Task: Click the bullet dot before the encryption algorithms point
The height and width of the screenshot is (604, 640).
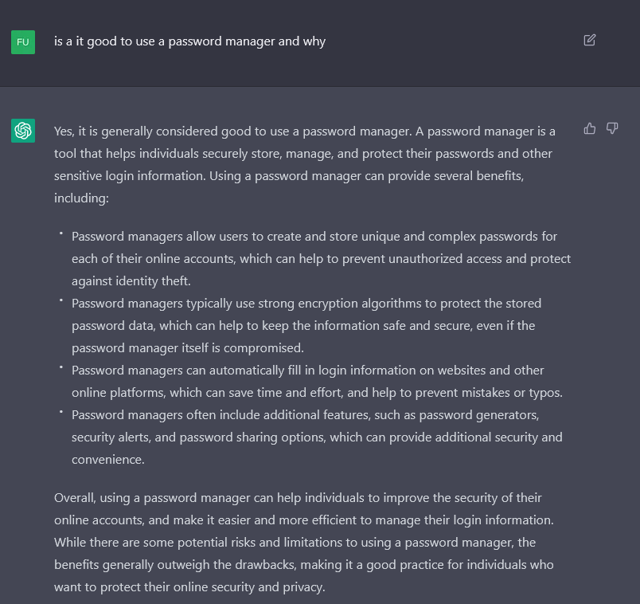Action: point(61,300)
